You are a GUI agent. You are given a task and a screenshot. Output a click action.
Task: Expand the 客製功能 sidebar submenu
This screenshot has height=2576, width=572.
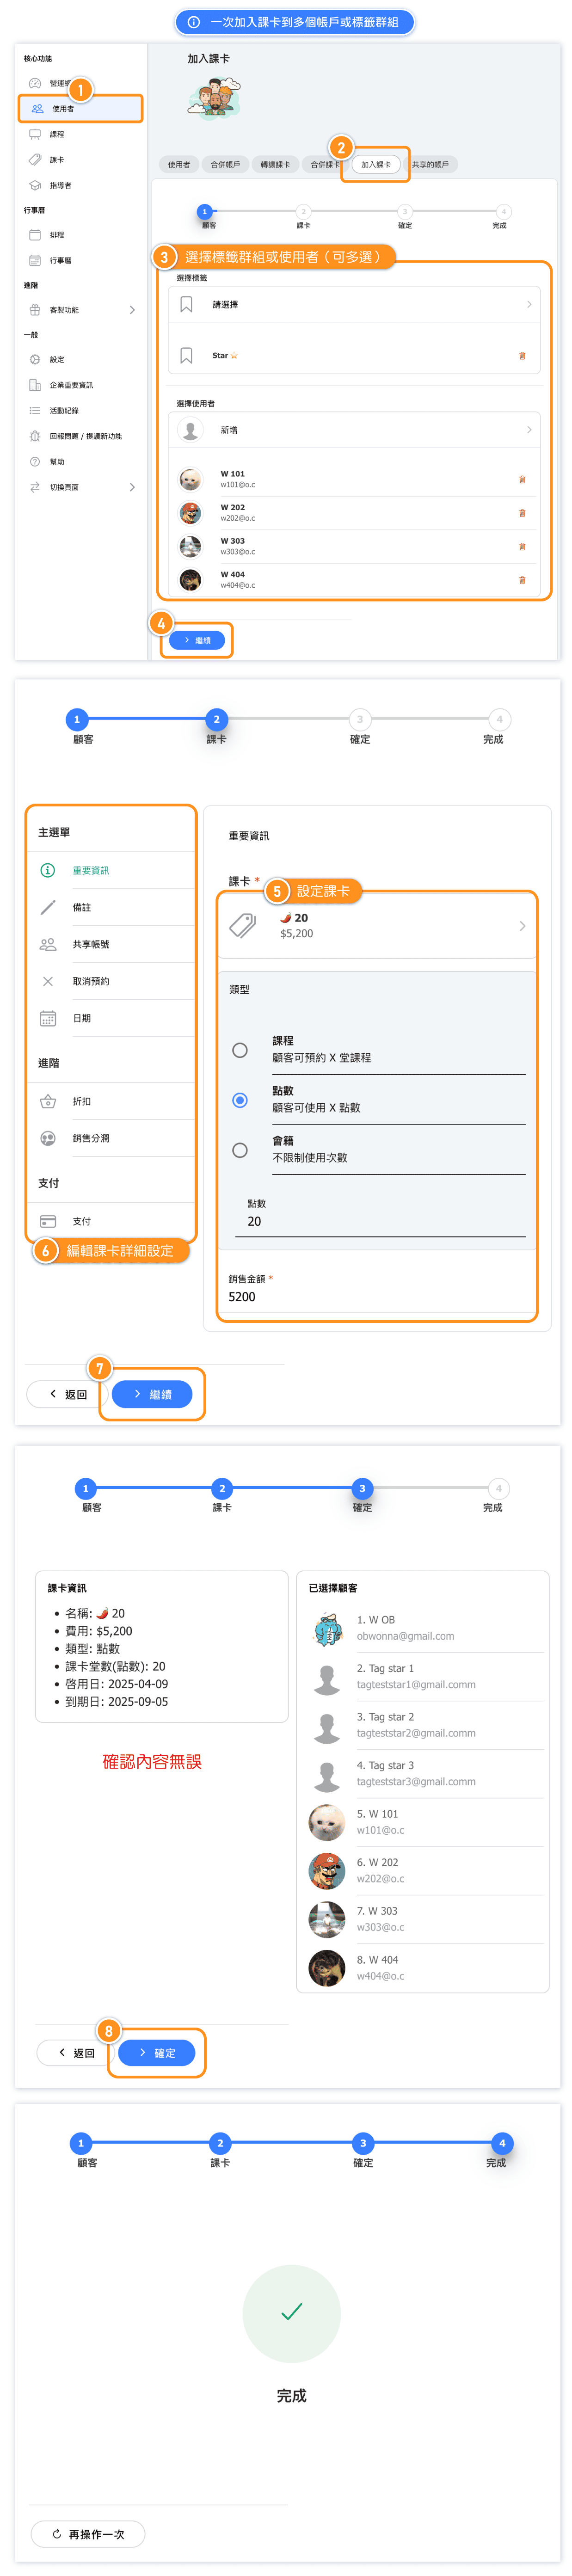132,310
